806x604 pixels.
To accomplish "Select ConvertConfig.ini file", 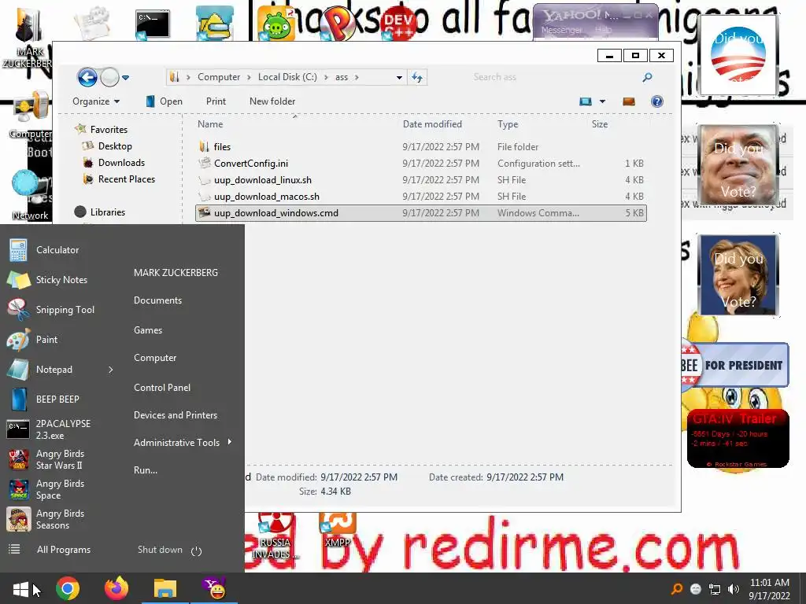I will click(x=420, y=164).
